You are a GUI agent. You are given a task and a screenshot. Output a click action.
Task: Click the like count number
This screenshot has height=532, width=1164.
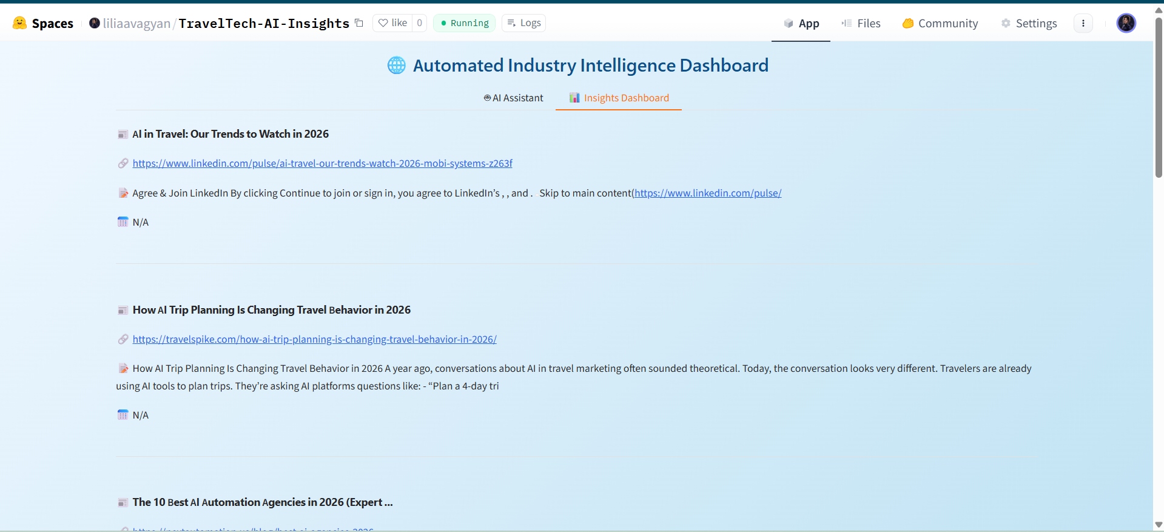click(419, 23)
